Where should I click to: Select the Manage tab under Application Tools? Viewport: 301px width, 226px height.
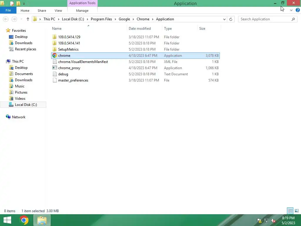[x=82, y=11]
